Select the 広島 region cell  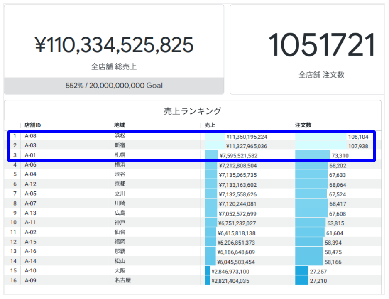[x=120, y=213]
